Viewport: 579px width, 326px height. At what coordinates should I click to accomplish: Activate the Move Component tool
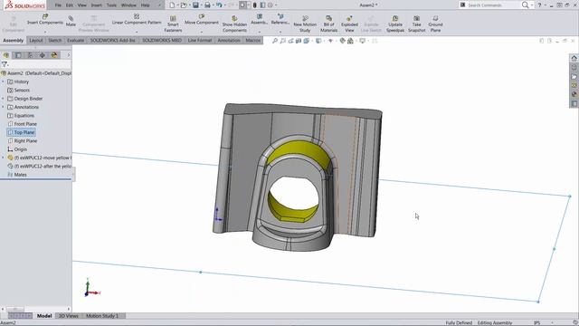click(x=202, y=20)
